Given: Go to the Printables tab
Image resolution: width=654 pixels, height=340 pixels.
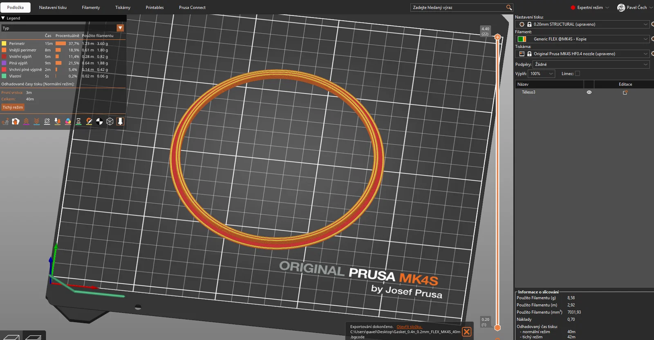Looking at the screenshot, I should [155, 7].
